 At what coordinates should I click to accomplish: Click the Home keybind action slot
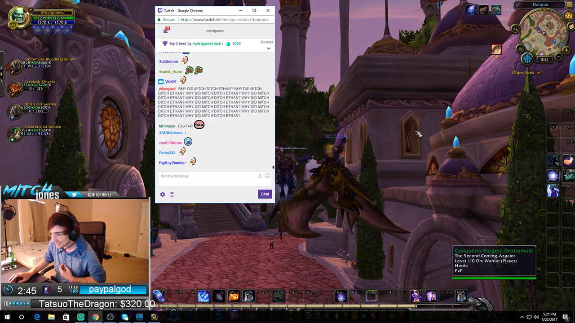point(371,296)
